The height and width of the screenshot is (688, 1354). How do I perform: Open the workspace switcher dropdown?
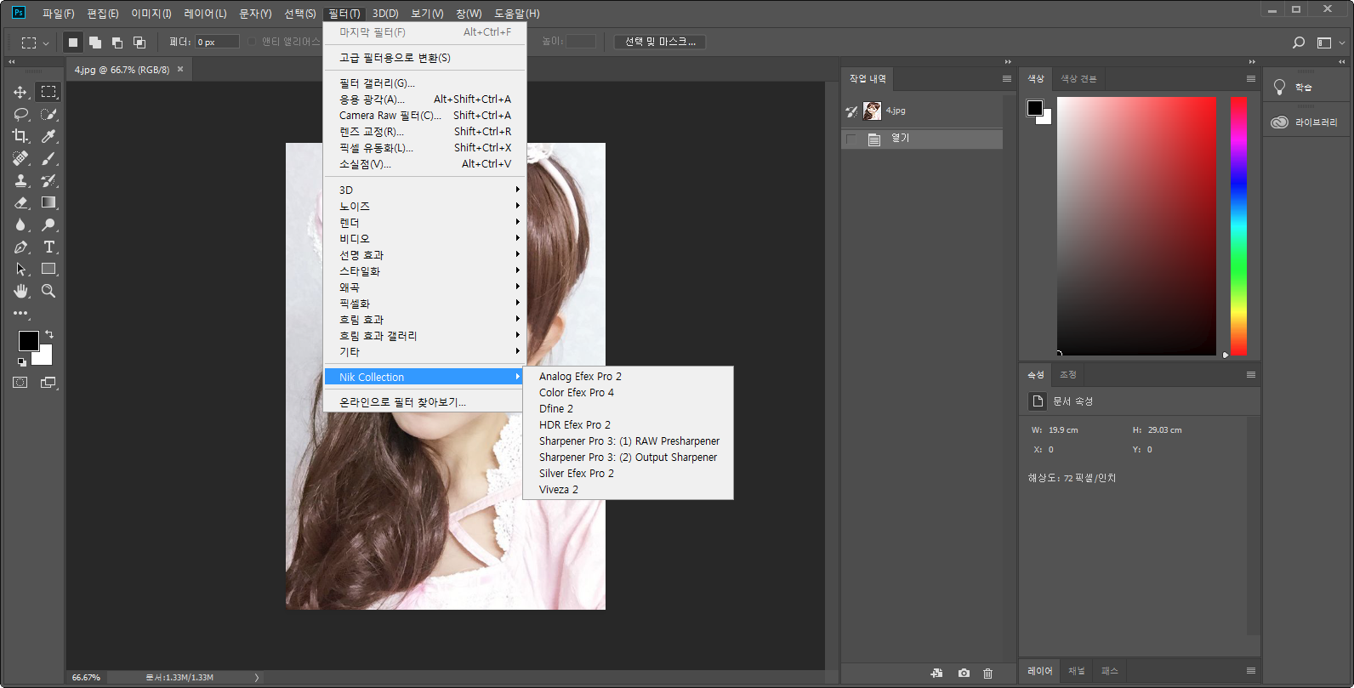1331,42
